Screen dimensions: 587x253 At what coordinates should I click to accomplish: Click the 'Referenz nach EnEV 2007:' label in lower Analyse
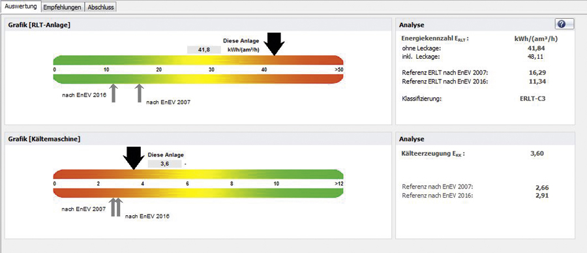pyautogui.click(x=438, y=186)
